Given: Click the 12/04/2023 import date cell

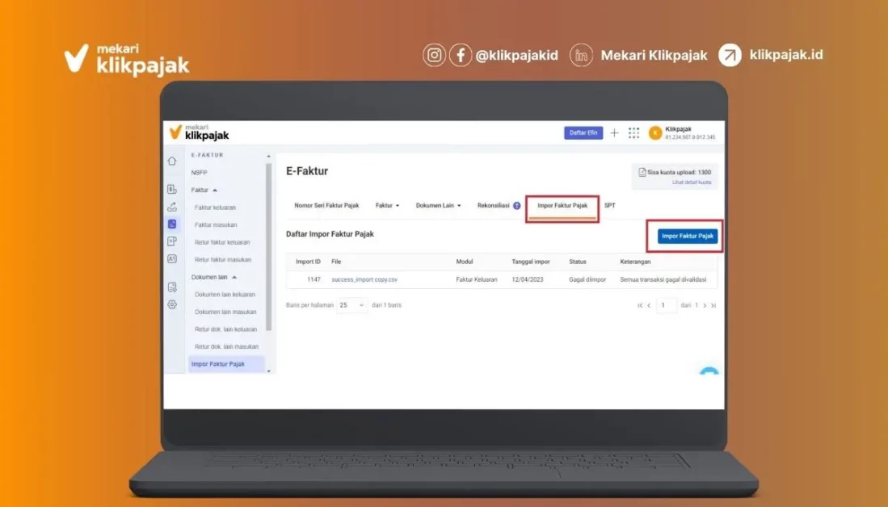Looking at the screenshot, I should pos(528,279).
